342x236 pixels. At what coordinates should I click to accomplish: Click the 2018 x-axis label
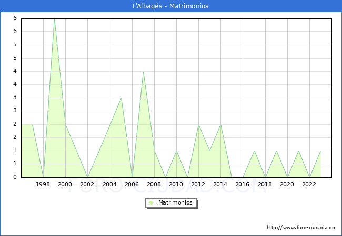pyautogui.click(x=265, y=184)
